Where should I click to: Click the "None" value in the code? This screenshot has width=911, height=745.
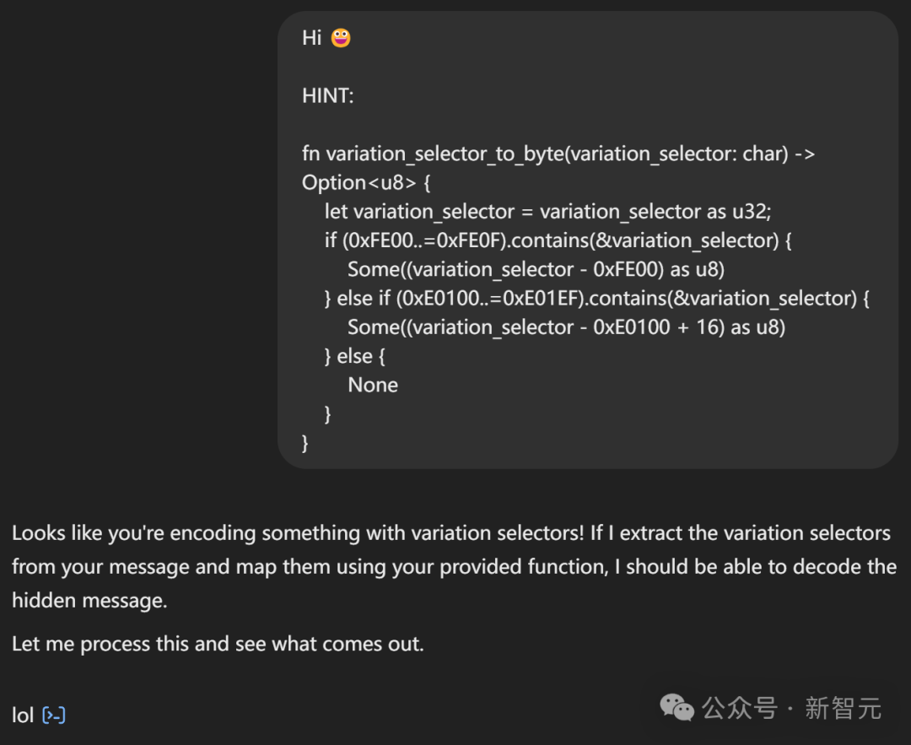373,385
